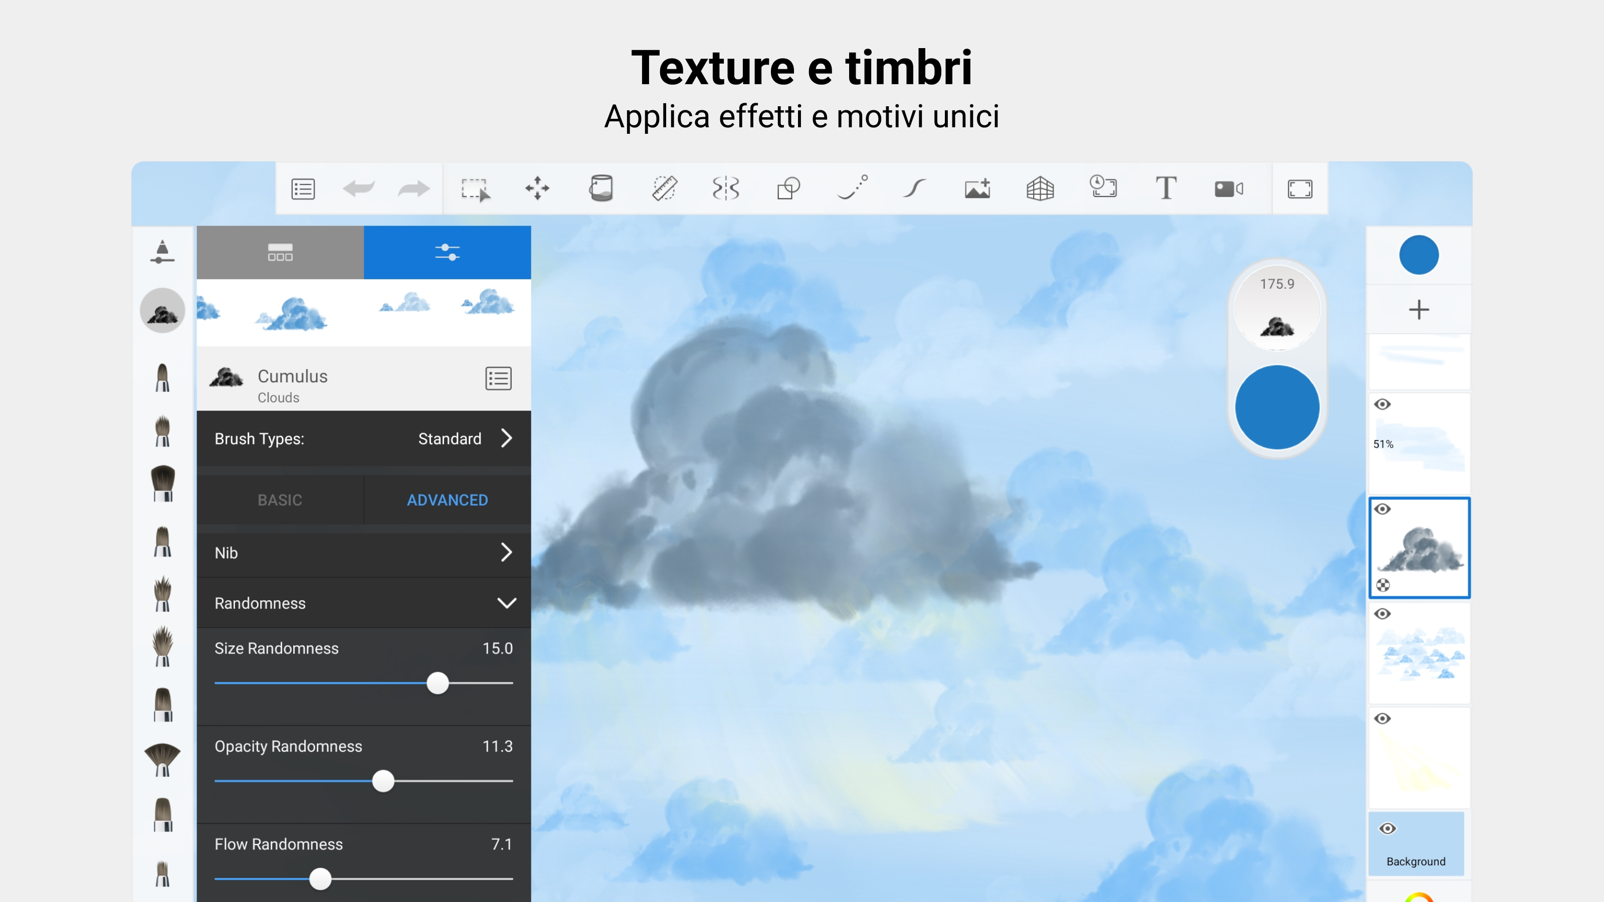
Task: Click the video camera icon
Action: [1229, 188]
